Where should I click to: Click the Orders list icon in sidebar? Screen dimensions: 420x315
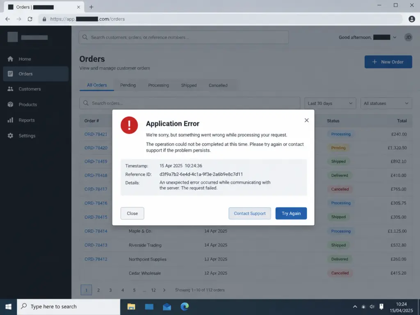10,74
